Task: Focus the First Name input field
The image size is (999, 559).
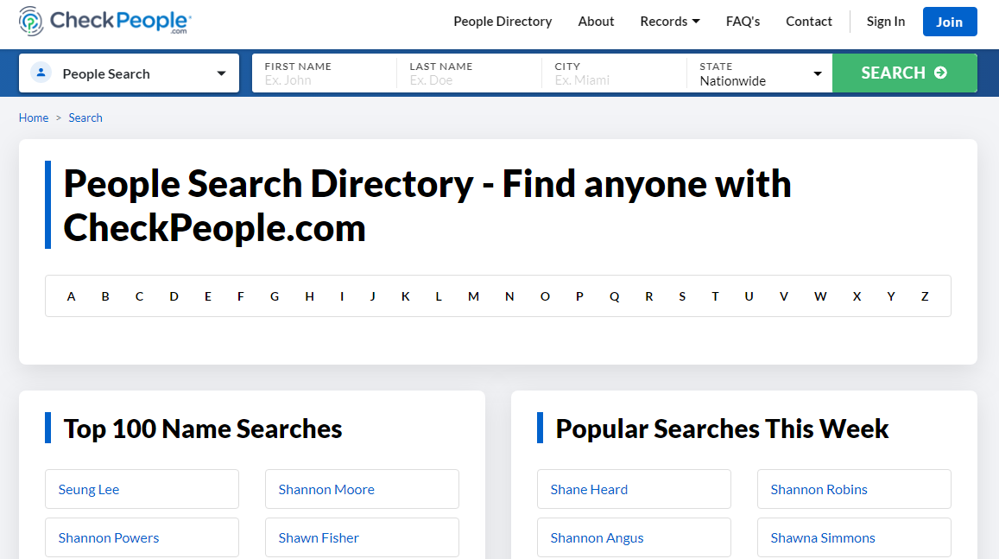Action: 325,73
